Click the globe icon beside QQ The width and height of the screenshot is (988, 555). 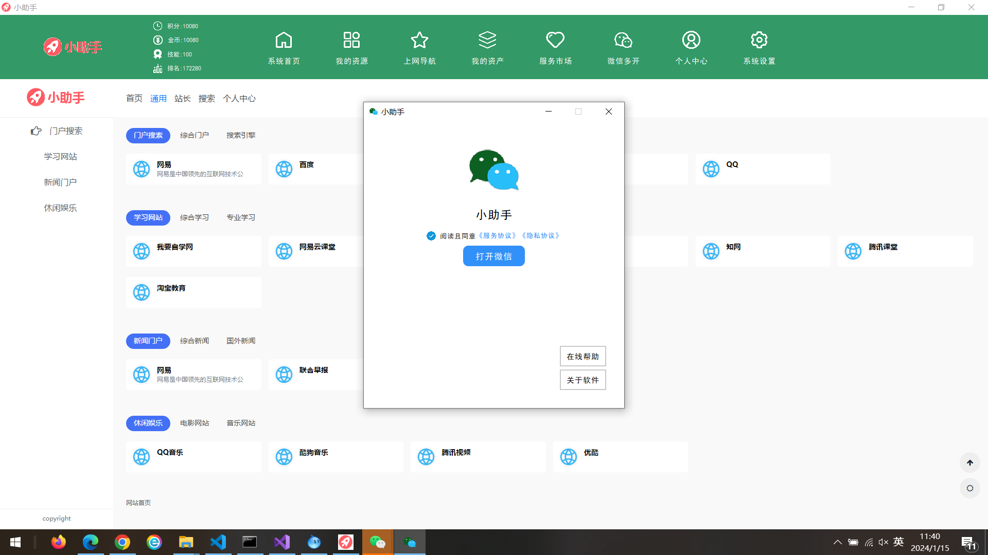click(x=711, y=169)
